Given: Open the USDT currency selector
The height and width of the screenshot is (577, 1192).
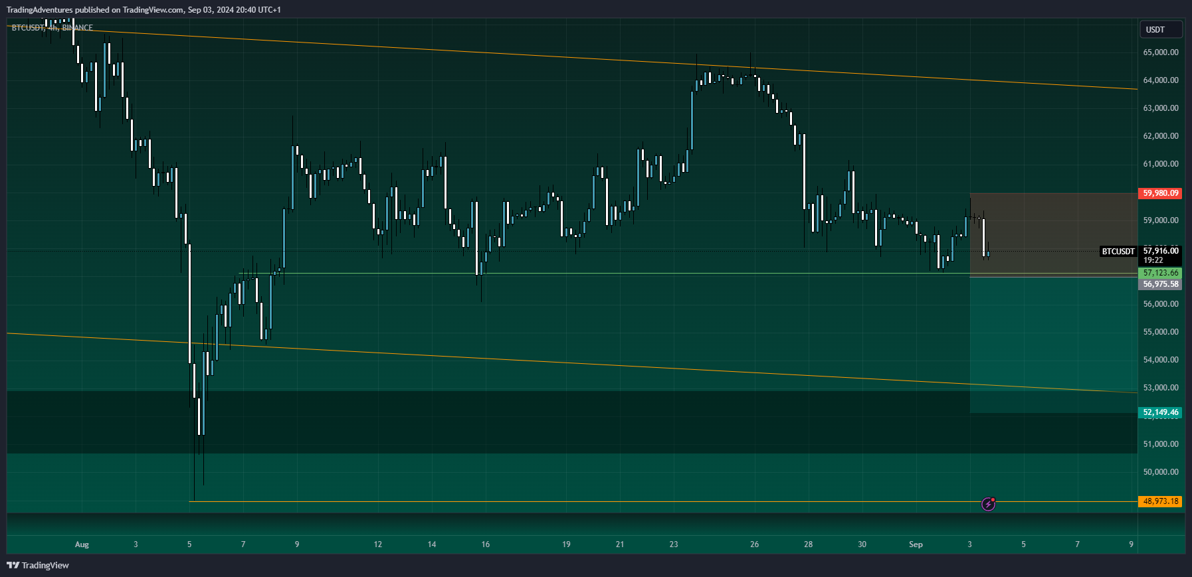Looking at the screenshot, I should tap(1161, 29).
